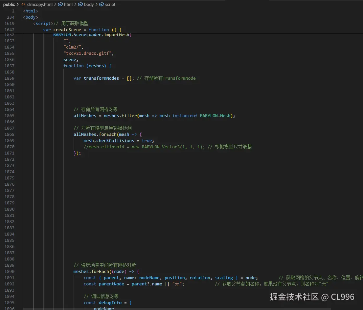363x310 pixels.
Task: Click line number 1857 in gutter
Action: pos(9,66)
